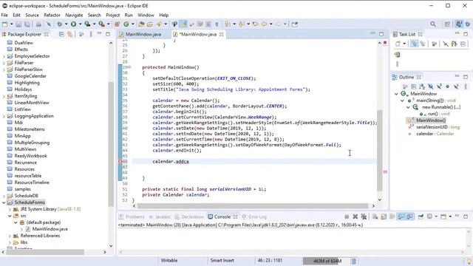Click Back navigation arrow in toolbar
Viewport: 473px width, 266px height.
[265, 24]
